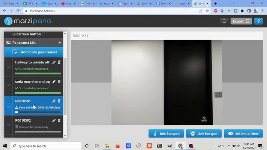Open the tab search dropdown
This screenshot has height=150, width=267.
coord(233,3)
